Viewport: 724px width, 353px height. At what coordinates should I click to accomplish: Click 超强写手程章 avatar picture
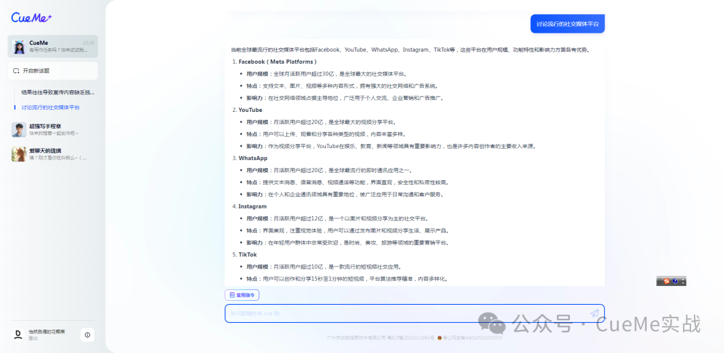coord(19,130)
